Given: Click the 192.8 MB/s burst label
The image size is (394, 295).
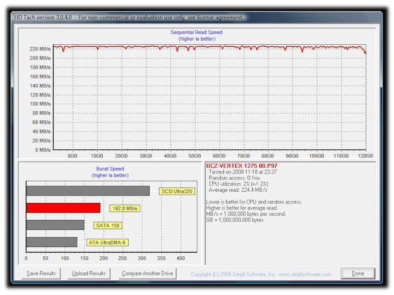Looking at the screenshot, I should tap(125, 208).
